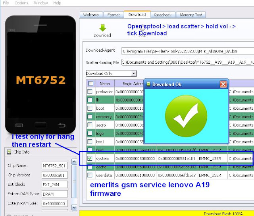Click the Scatter-loading File path field
Screen dimensions: 254x216
pos(188,62)
